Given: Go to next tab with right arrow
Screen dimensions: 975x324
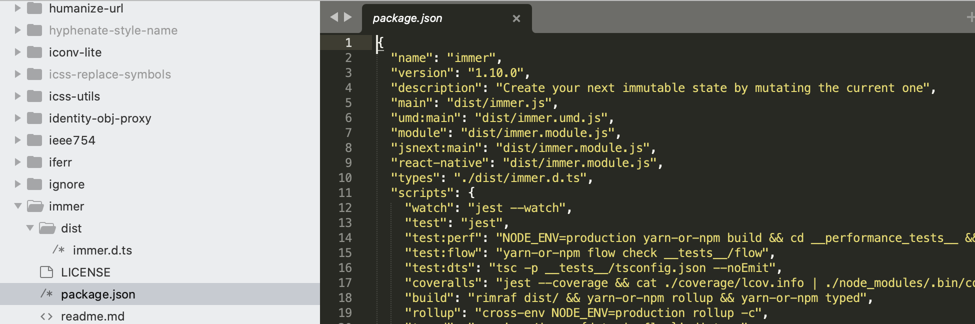Looking at the screenshot, I should 348,17.
